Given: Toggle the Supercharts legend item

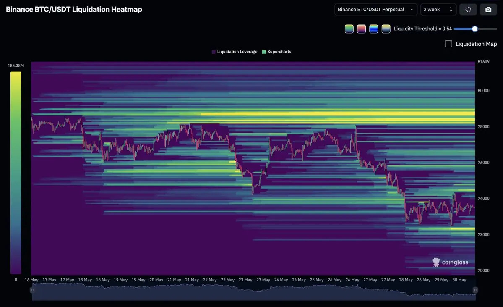Looking at the screenshot, I should coord(276,52).
